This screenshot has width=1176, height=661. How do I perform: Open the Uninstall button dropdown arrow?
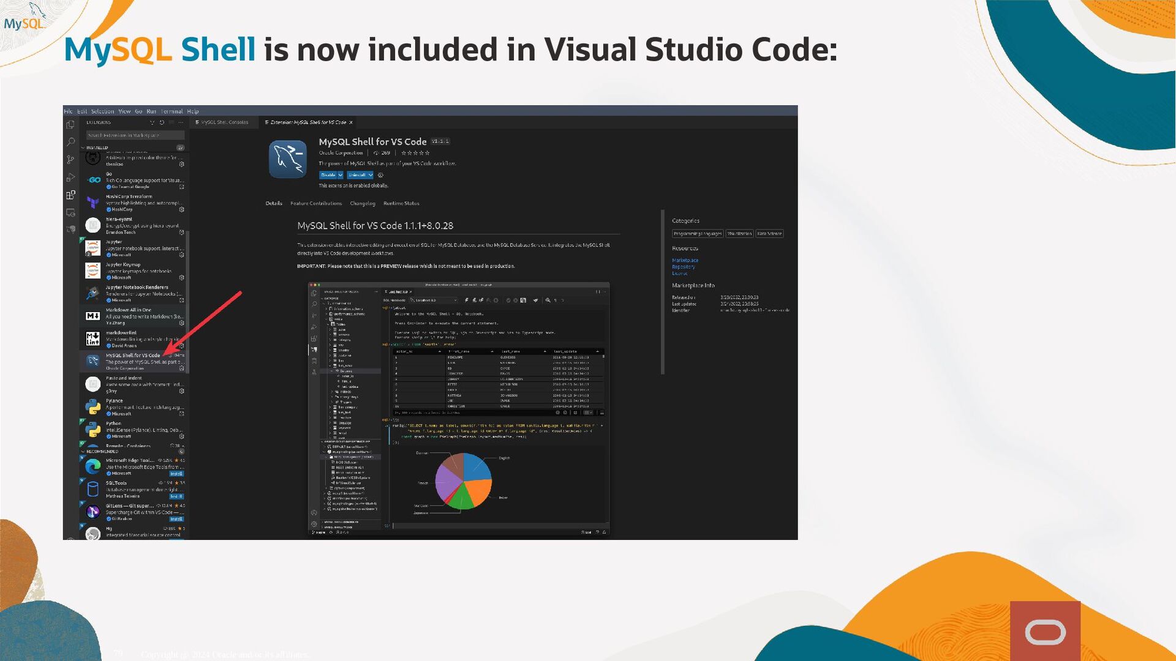(x=371, y=175)
